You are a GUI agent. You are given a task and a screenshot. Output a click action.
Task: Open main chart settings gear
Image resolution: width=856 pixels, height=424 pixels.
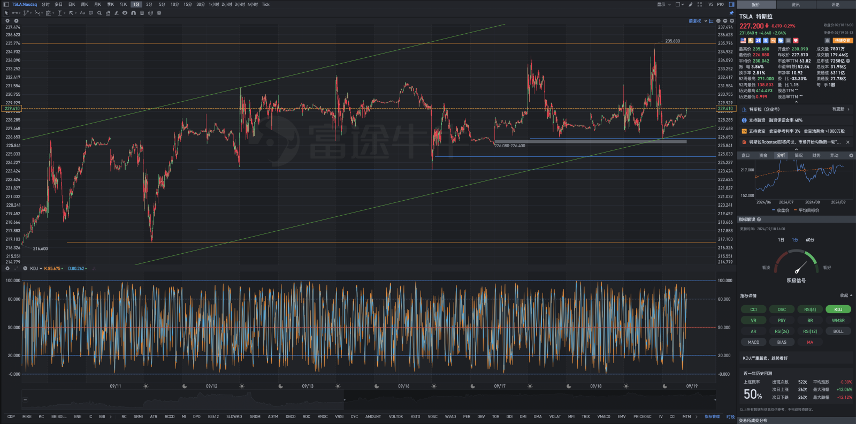[7, 21]
